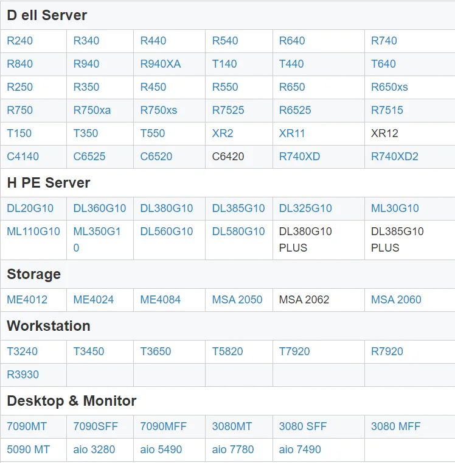Click the XR11 link
455x463 pixels.
click(x=292, y=133)
